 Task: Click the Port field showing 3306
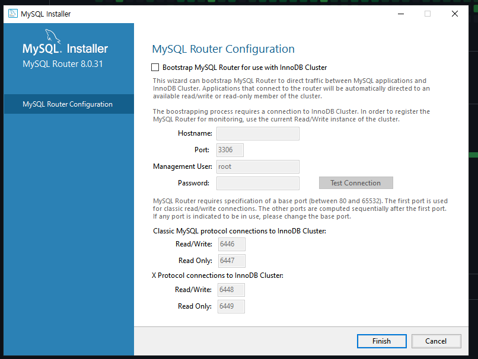pyautogui.click(x=230, y=150)
